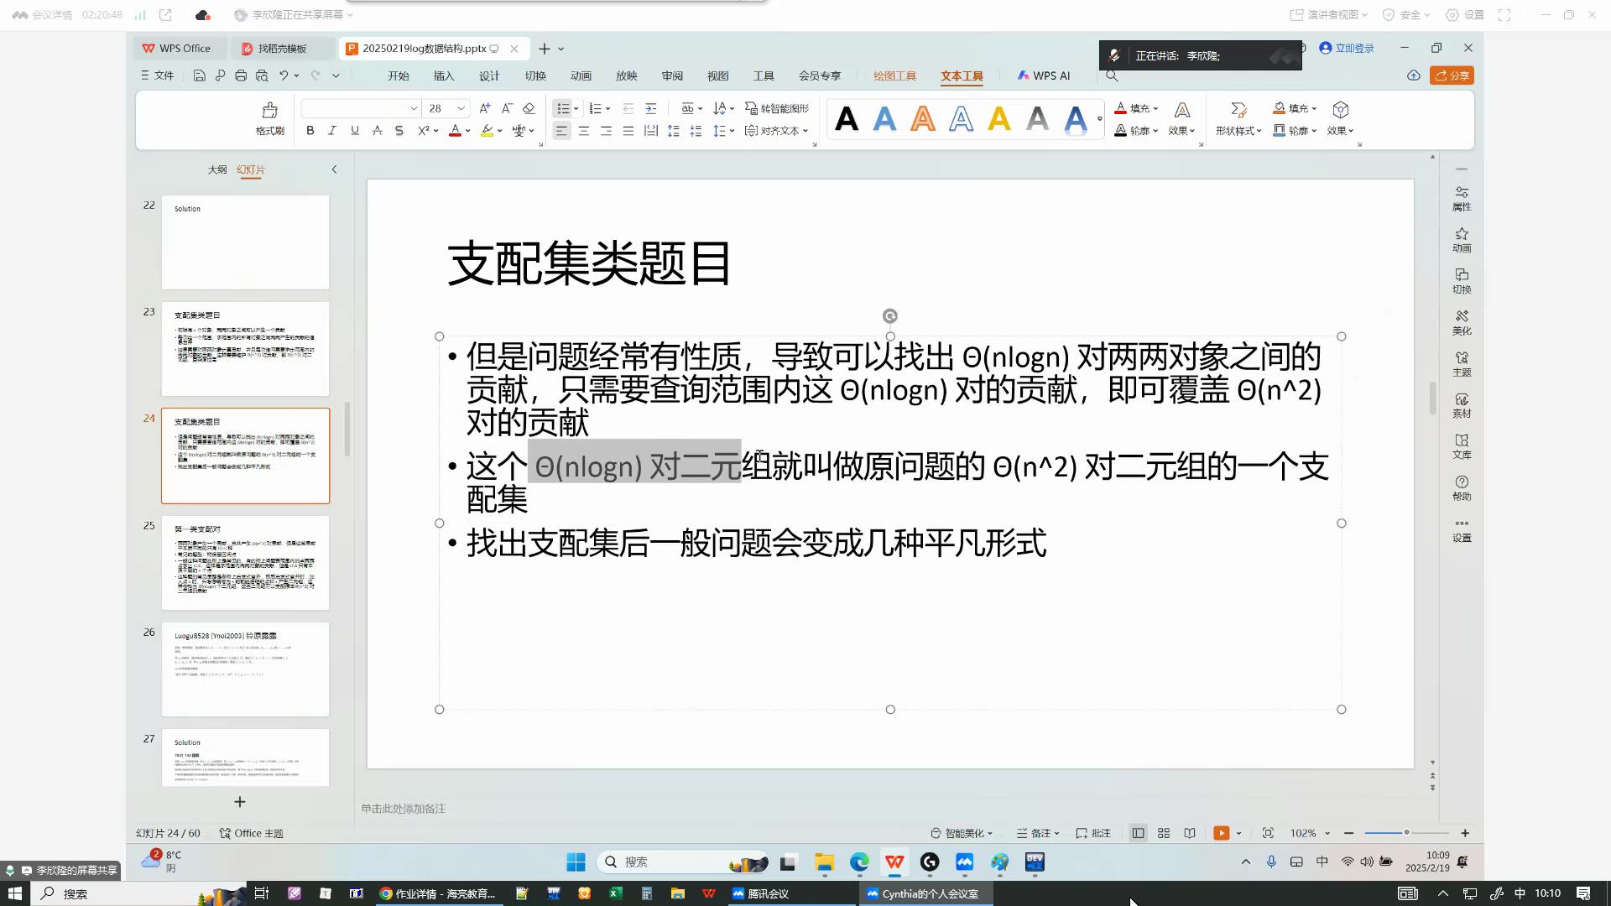This screenshot has width=1611, height=906.
Task: Open the Insert ribbon tab
Action: point(444,75)
